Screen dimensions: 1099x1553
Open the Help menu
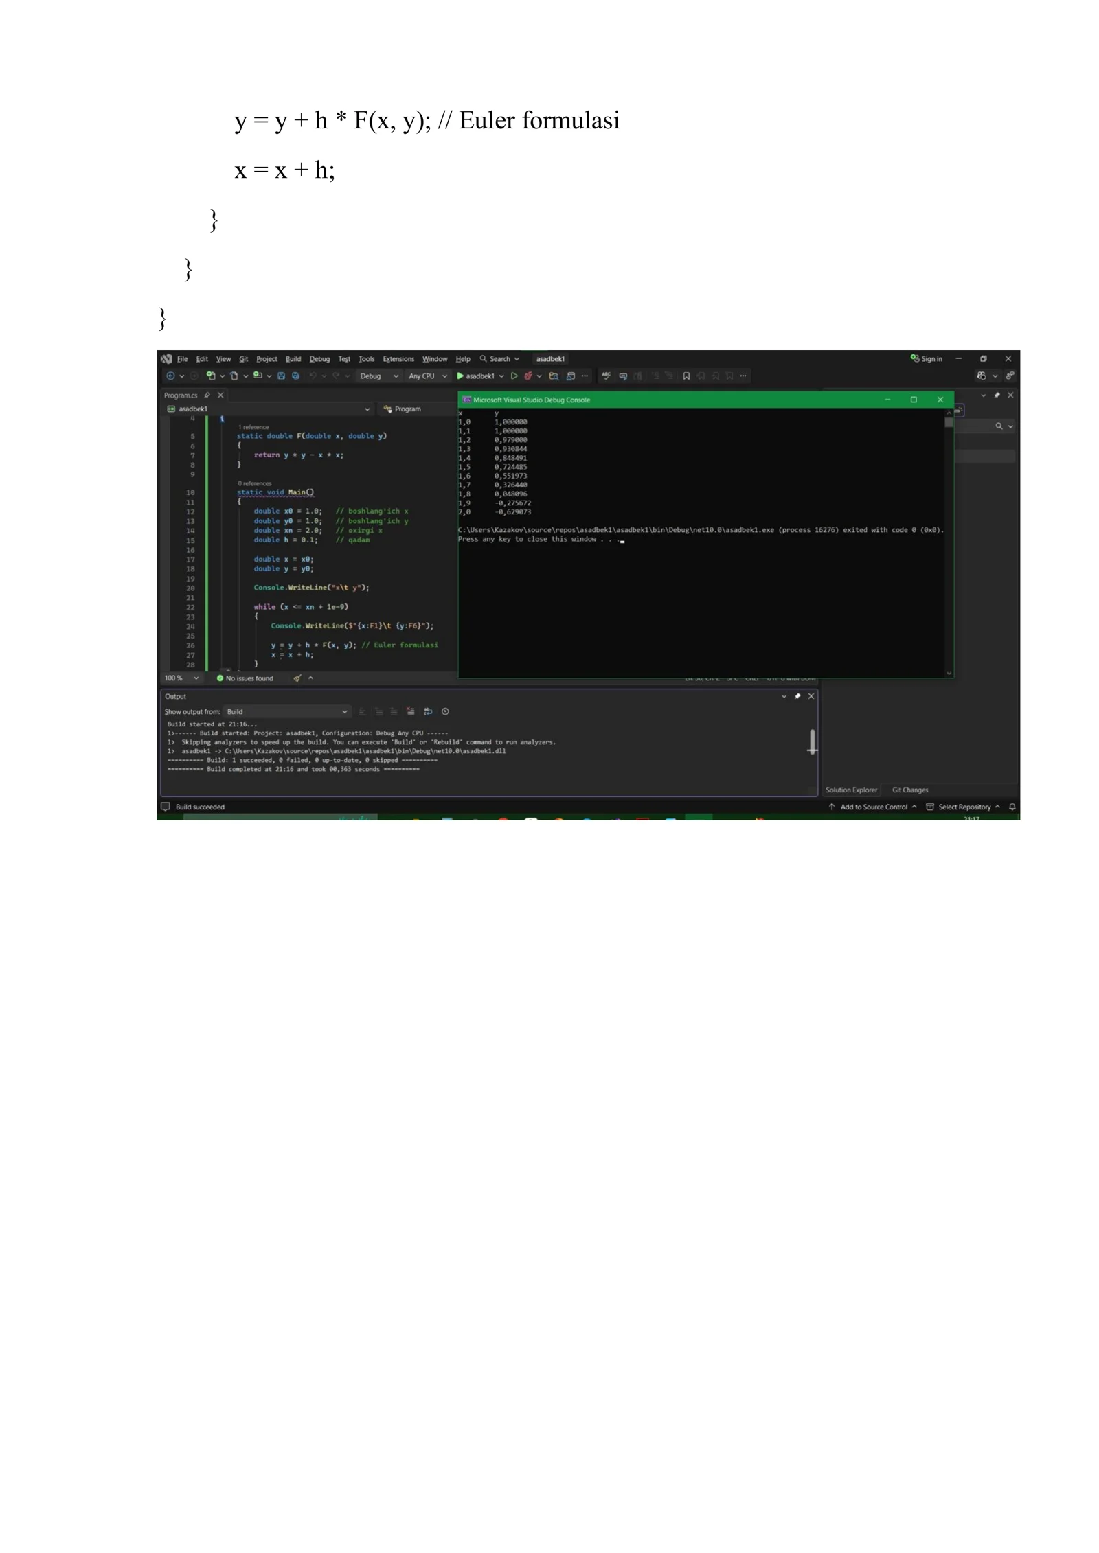pos(464,359)
